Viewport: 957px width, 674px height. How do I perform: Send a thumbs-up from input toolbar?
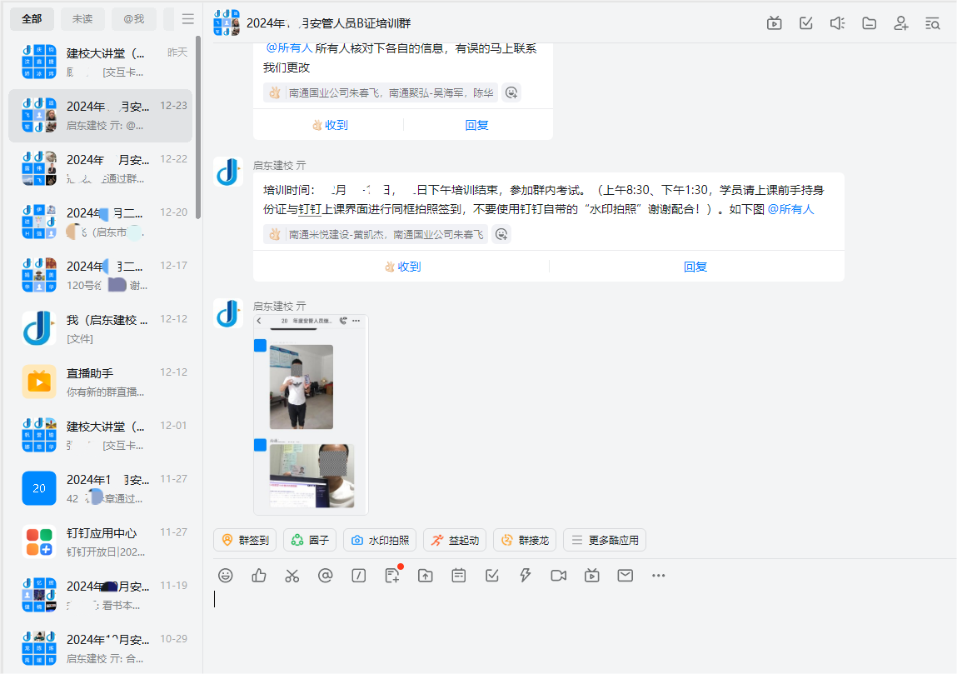pyautogui.click(x=259, y=575)
